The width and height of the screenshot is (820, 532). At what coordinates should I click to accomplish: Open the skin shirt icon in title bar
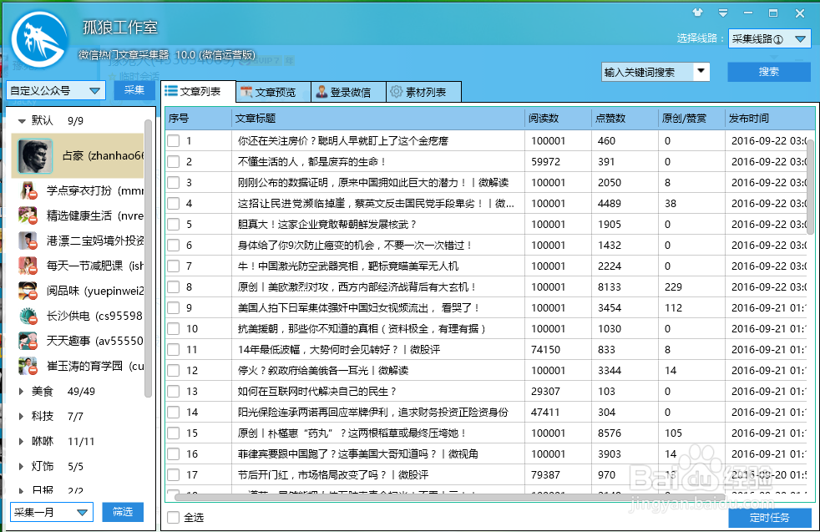(x=697, y=13)
